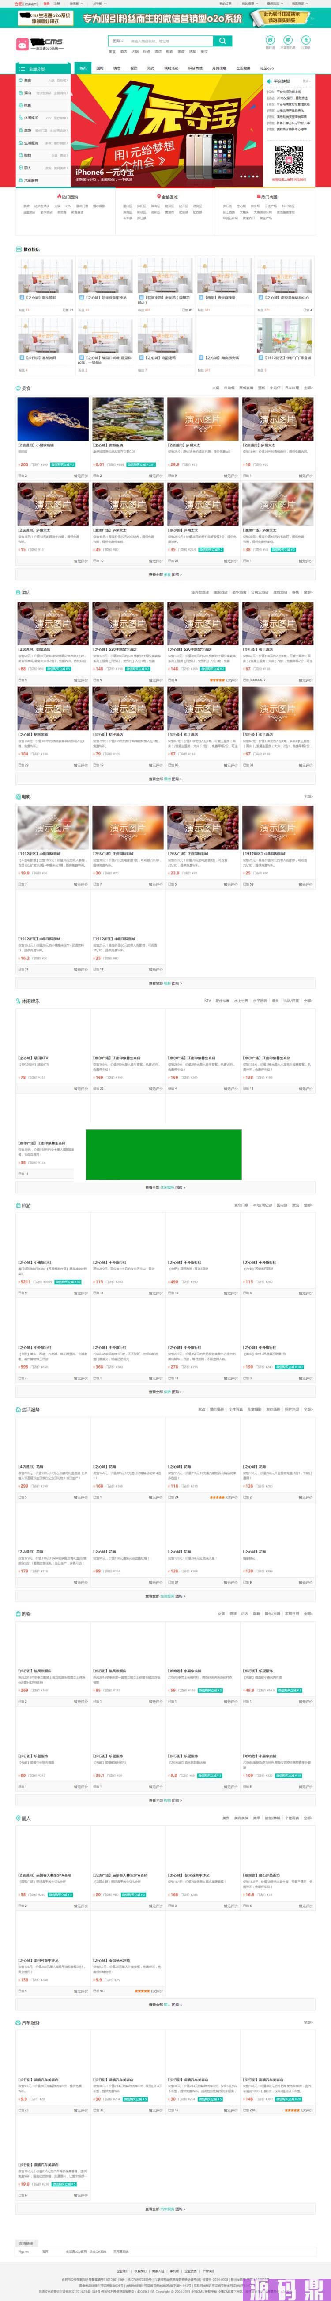Image resolution: width=331 pixels, height=2301 pixels.
Task: Click the 休闲娱乐 section heading icon
Action: [17, 1001]
